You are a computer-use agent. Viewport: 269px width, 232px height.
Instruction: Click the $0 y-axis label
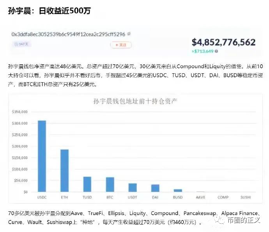point(26,192)
